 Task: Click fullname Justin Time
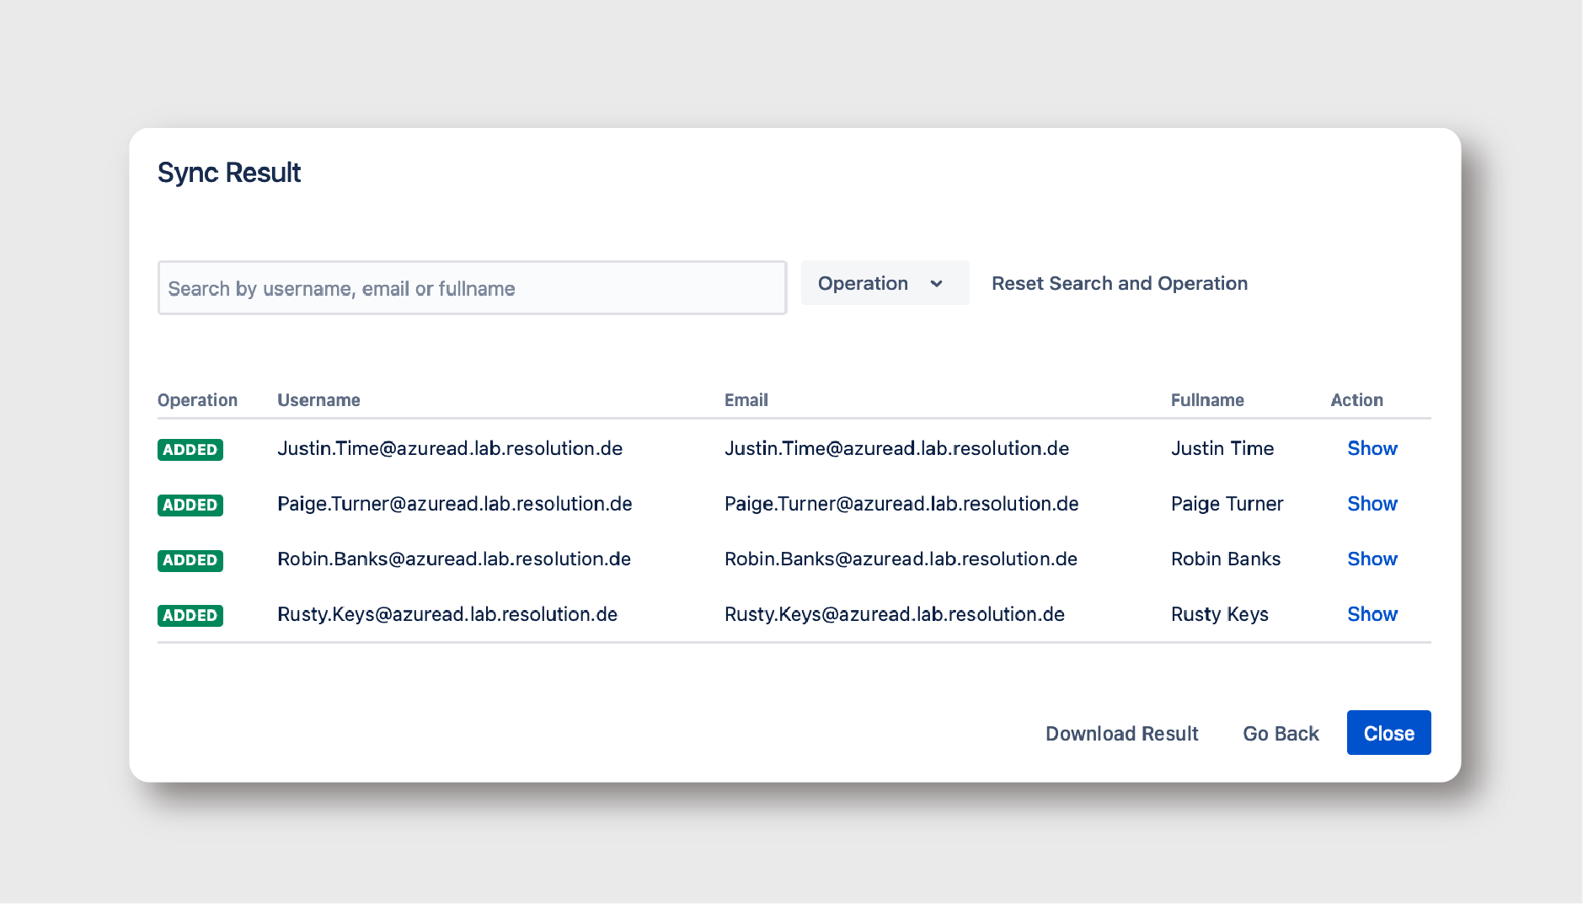[x=1222, y=448]
